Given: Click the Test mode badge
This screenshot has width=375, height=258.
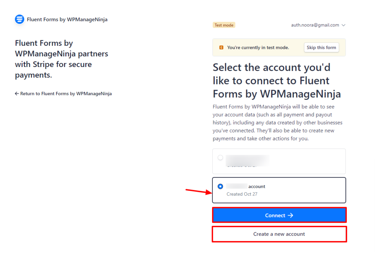Looking at the screenshot, I should (x=224, y=25).
